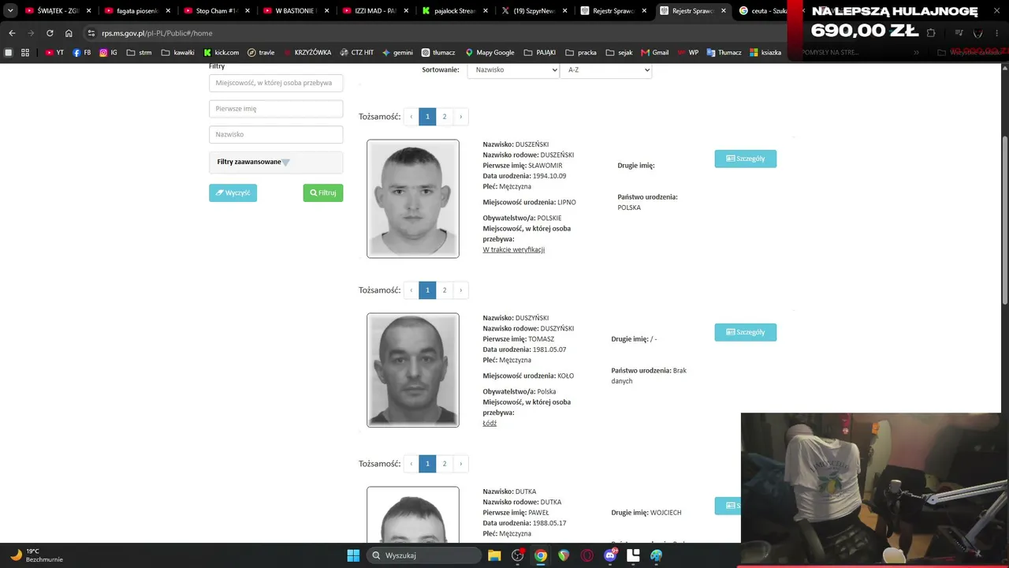Open the gemini bookmark
Viewport: 1009px width, 568px height.
[397, 52]
